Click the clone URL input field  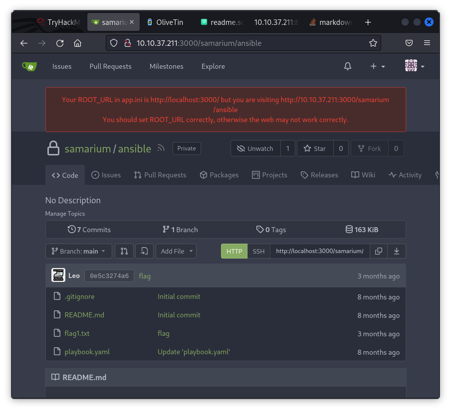pos(320,251)
